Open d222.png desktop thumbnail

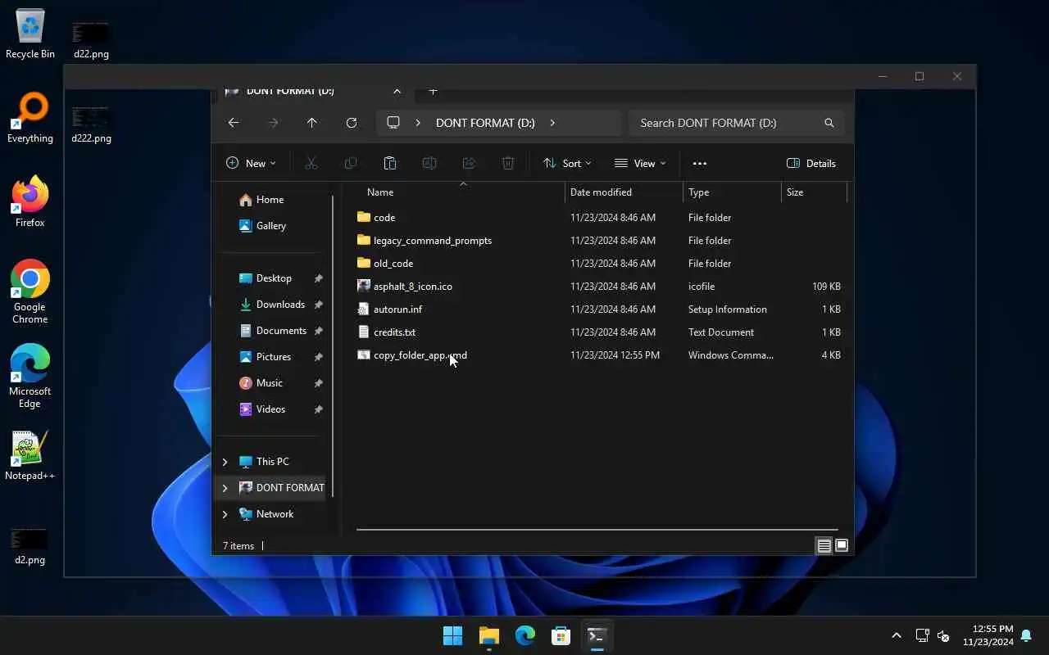91,124
